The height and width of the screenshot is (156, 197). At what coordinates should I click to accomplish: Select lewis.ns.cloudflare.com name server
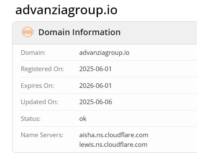point(113,145)
